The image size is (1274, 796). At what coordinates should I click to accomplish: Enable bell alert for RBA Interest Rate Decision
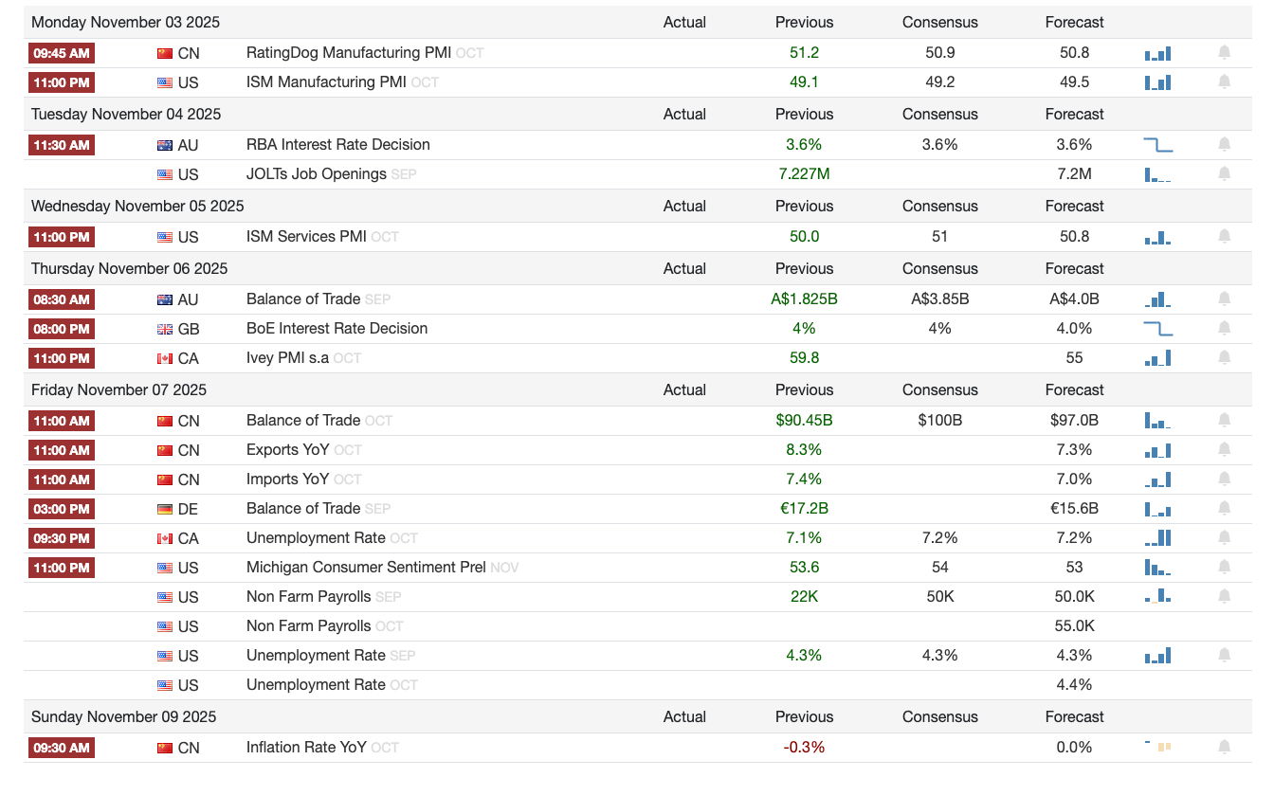pyautogui.click(x=1224, y=145)
